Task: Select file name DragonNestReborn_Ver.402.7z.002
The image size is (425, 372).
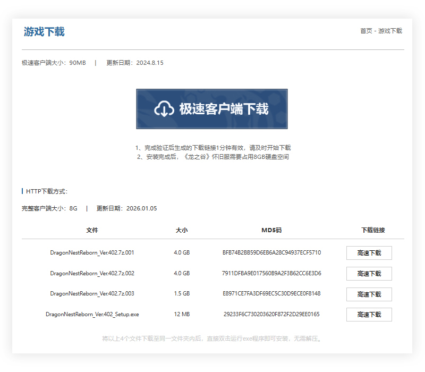Action: coord(92,273)
